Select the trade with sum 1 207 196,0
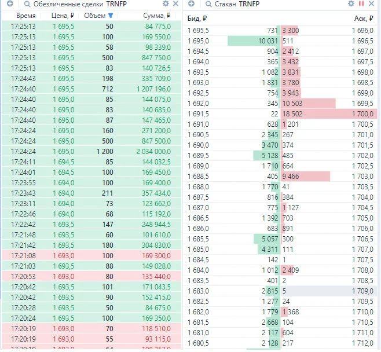 91,89
